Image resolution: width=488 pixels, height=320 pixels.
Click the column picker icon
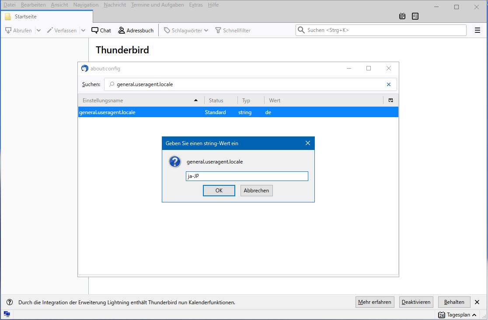[390, 101]
